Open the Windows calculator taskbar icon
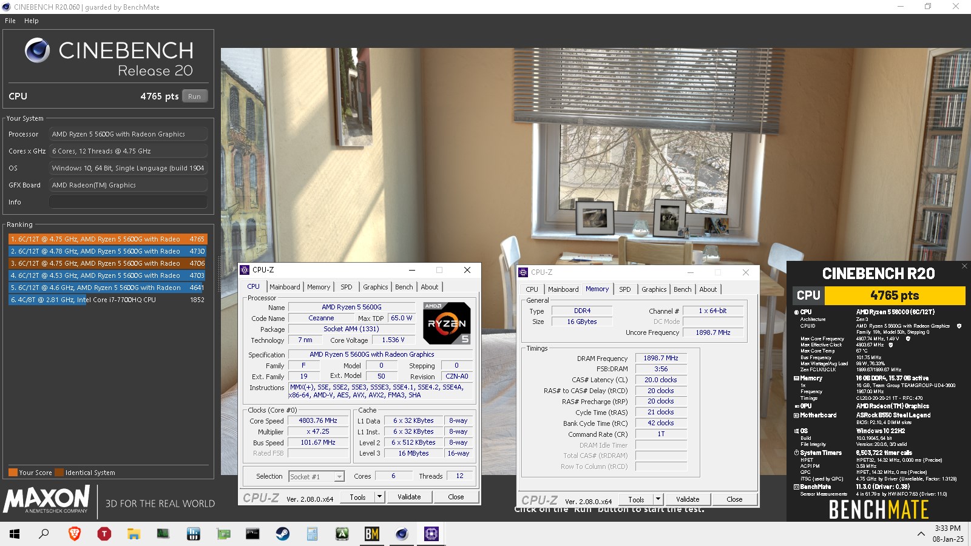Image resolution: width=971 pixels, height=546 pixels. pyautogui.click(x=313, y=534)
